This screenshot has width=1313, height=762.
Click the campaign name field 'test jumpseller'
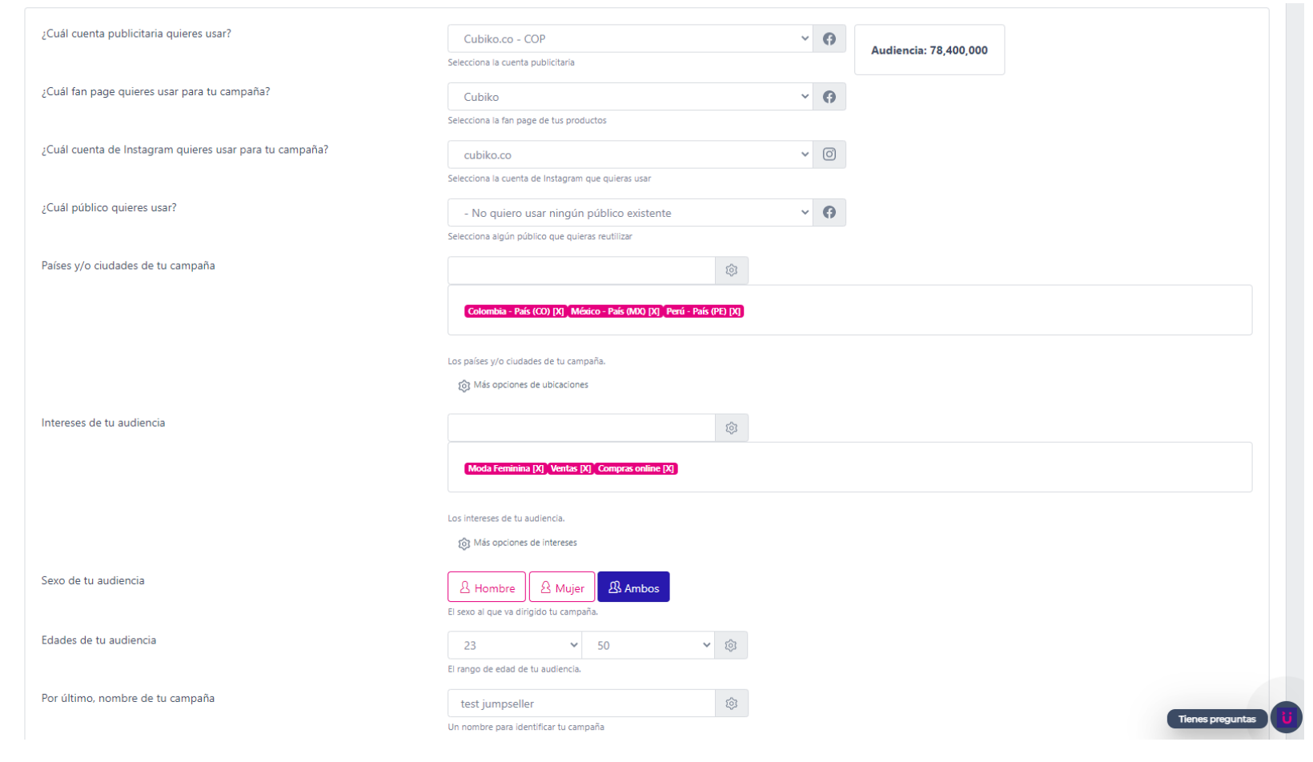[x=581, y=704]
